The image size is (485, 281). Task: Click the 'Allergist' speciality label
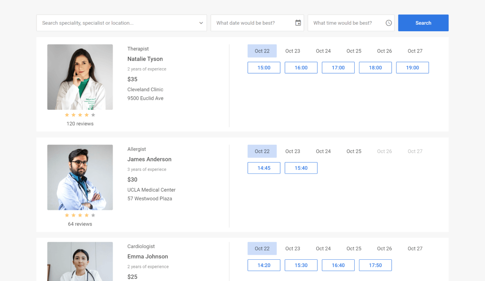(x=137, y=149)
